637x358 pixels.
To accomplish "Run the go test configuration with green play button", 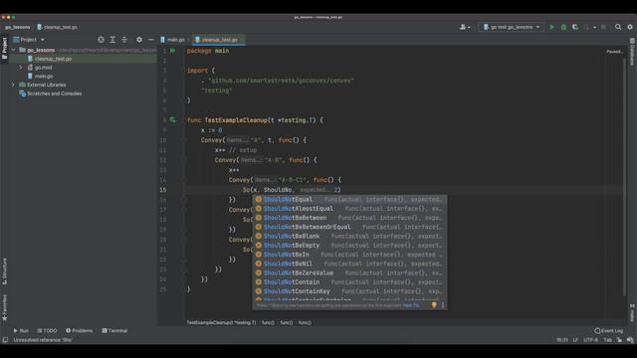I will [551, 27].
